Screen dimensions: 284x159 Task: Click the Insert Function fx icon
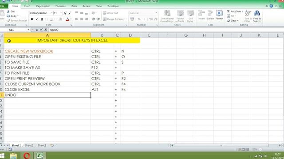[46, 30]
